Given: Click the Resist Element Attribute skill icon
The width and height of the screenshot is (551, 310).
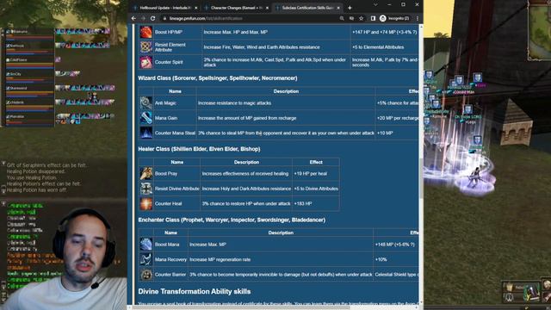Looking at the screenshot, I should 146,46.
